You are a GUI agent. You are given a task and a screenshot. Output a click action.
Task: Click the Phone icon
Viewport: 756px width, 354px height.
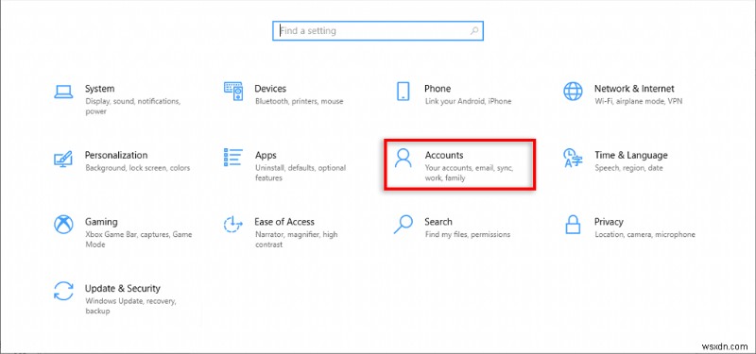(x=404, y=91)
